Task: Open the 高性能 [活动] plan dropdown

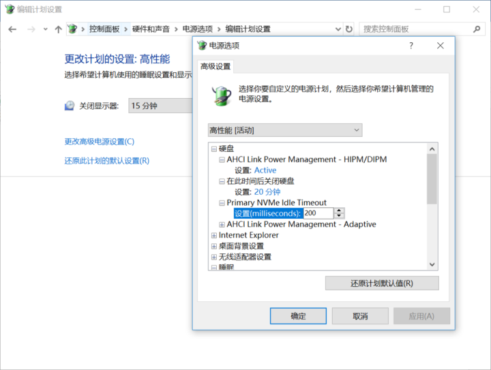Action: click(x=285, y=130)
